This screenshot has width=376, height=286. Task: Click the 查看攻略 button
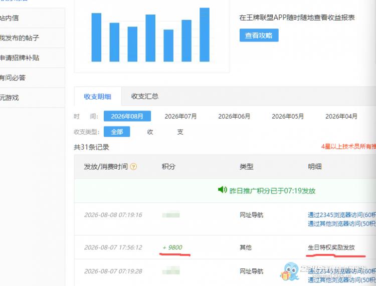click(259, 35)
